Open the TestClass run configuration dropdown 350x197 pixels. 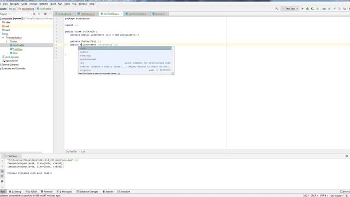click(x=290, y=9)
